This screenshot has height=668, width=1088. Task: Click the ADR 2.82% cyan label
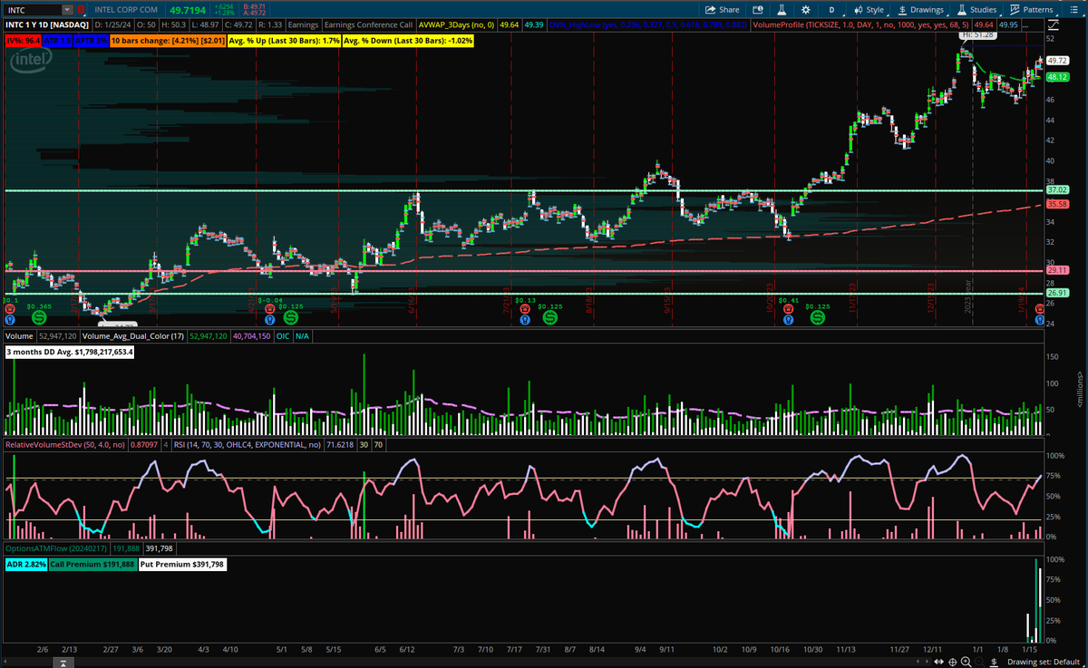[24, 564]
